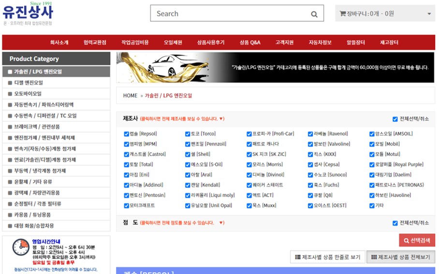This screenshot has height=274, width=439.
Task: Open the 작업공임비용 menu
Action: [x=135, y=43]
